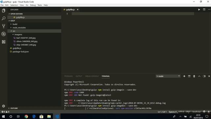Open the Explorer view in activity bar
This screenshot has height=119, width=211.
(4, 11)
